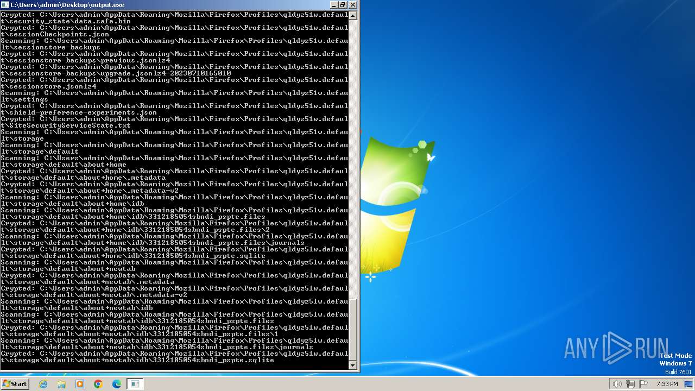
Task: Click the console scrollbar up arrow
Action: tap(353, 16)
